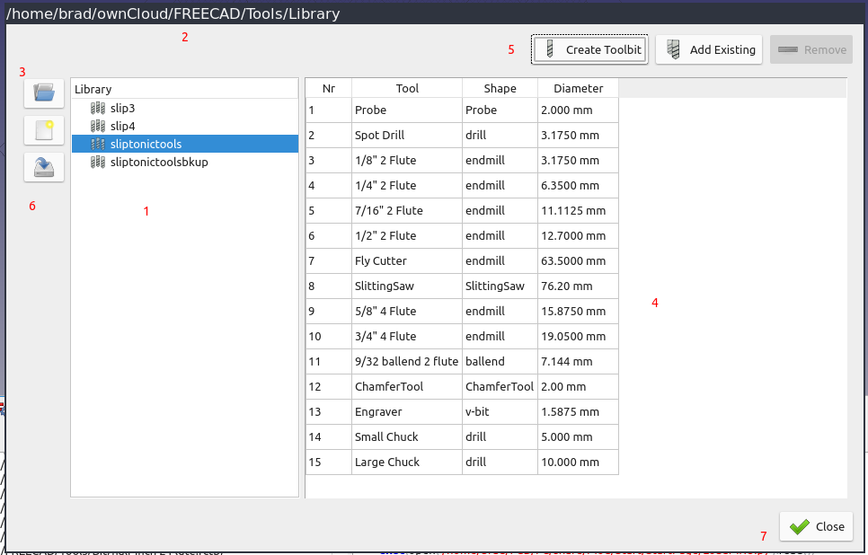Click the Shape column header
This screenshot has height=555, width=868.
pos(500,89)
